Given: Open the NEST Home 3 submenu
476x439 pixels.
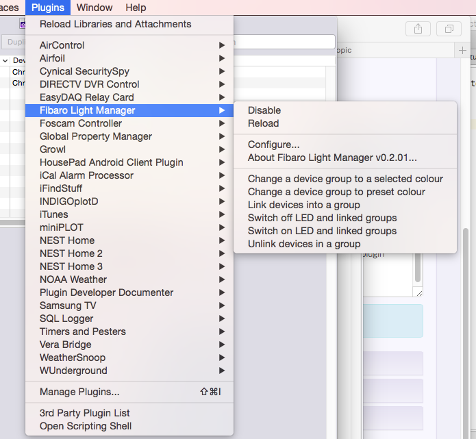Looking at the screenshot, I should (x=129, y=266).
